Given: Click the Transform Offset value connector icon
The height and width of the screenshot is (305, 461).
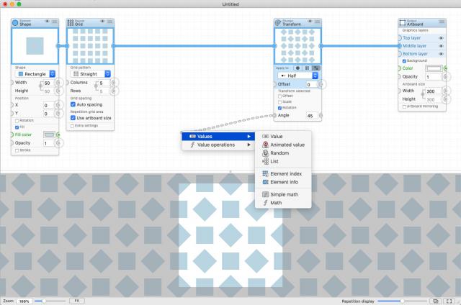Looking at the screenshot, I should (321, 85).
